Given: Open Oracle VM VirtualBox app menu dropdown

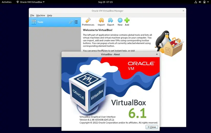Looking at the screenshot, I should (30, 2).
